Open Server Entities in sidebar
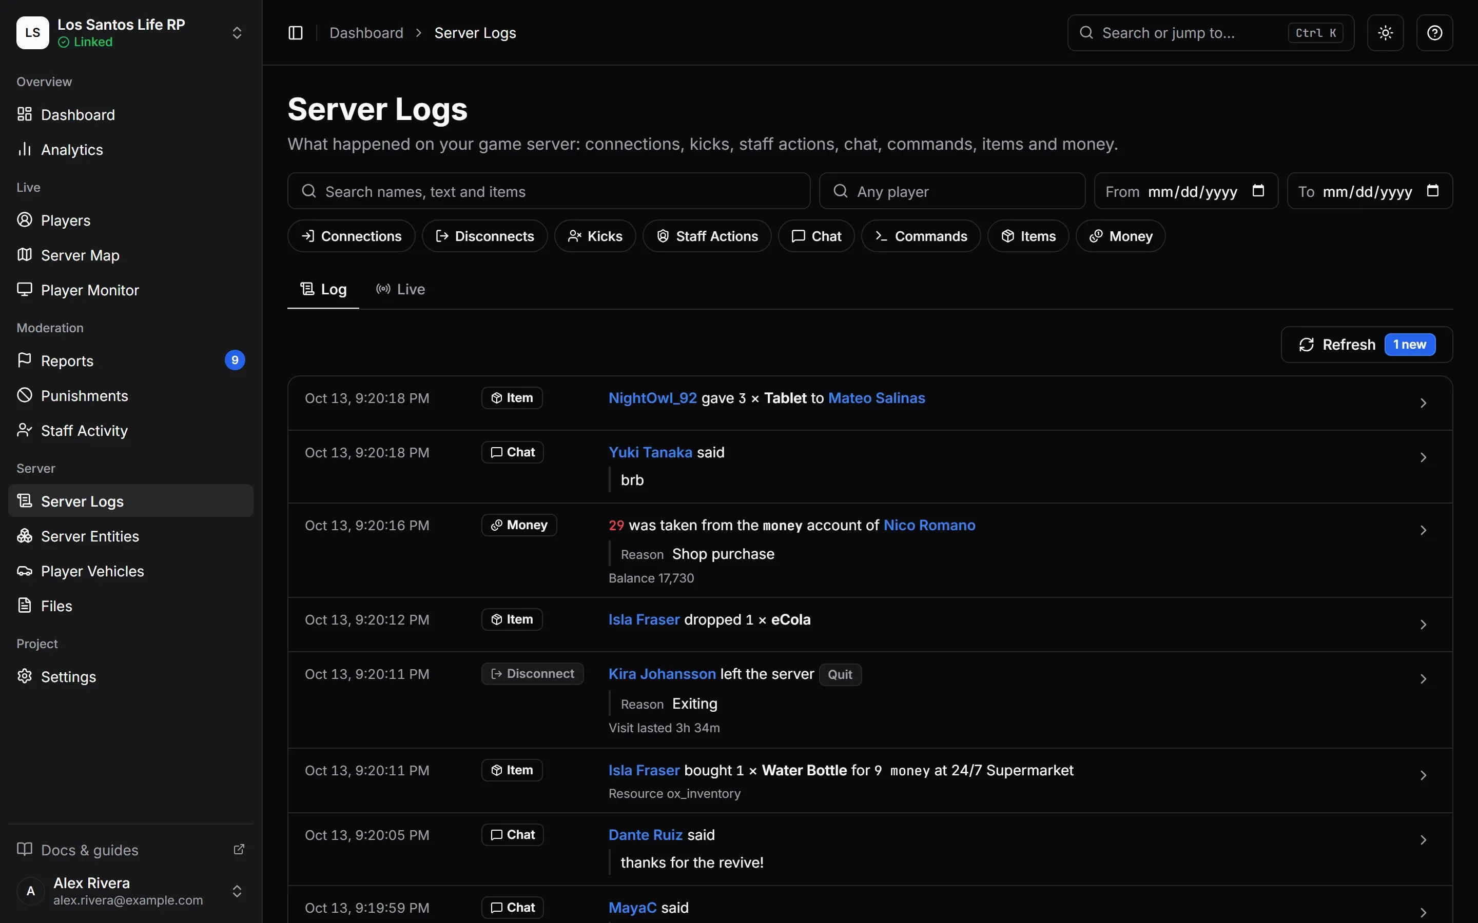 click(x=131, y=536)
